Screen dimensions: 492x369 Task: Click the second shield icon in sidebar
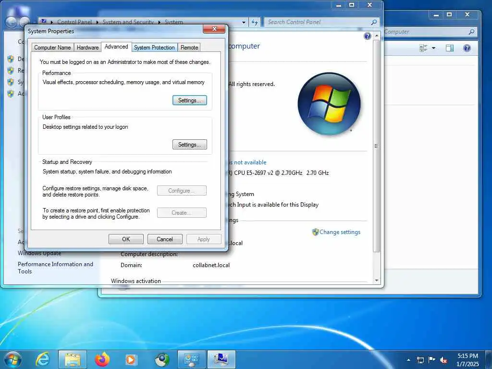(11, 71)
